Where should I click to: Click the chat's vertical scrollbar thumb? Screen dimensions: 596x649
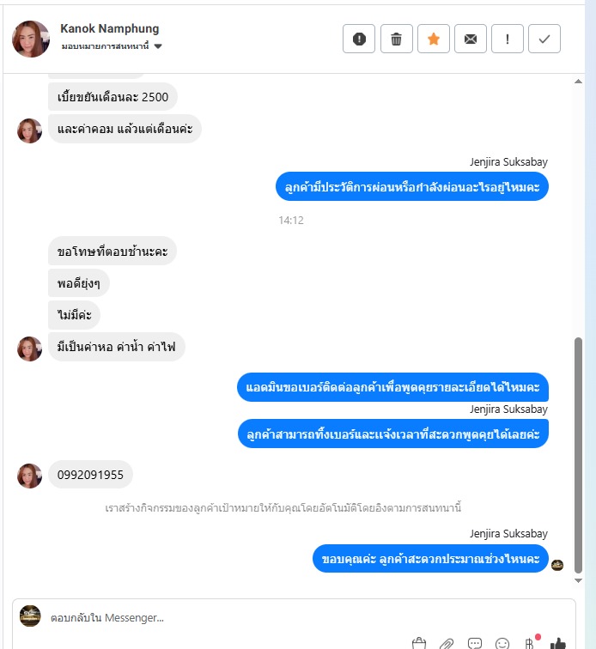(578, 455)
